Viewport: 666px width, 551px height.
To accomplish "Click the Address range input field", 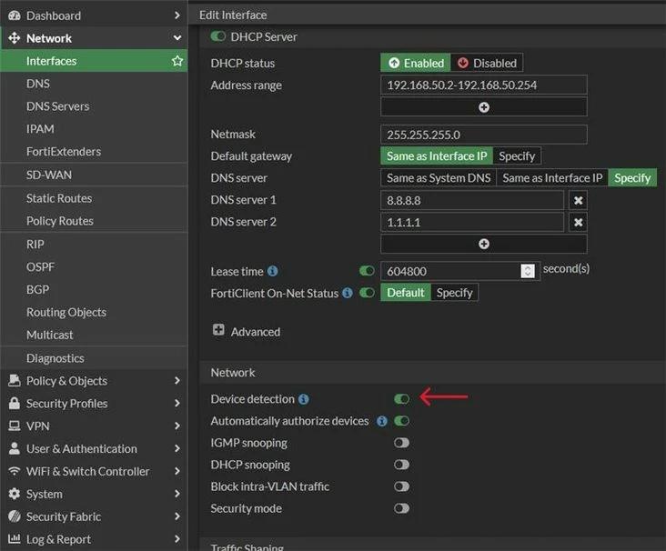I will coord(483,85).
